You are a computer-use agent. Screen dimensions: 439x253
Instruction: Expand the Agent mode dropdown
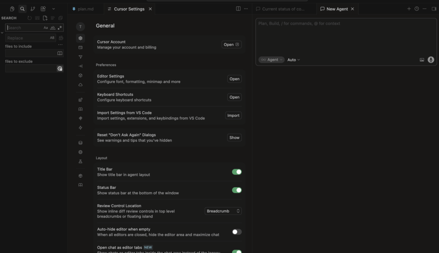pyautogui.click(x=271, y=60)
